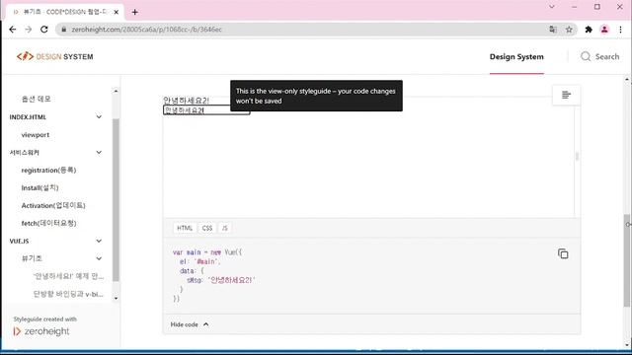Click the 'Styleguide created with' text
The image size is (632, 355).
(x=45, y=319)
